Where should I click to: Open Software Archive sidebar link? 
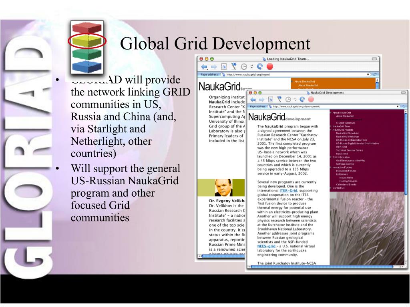pos(345,164)
